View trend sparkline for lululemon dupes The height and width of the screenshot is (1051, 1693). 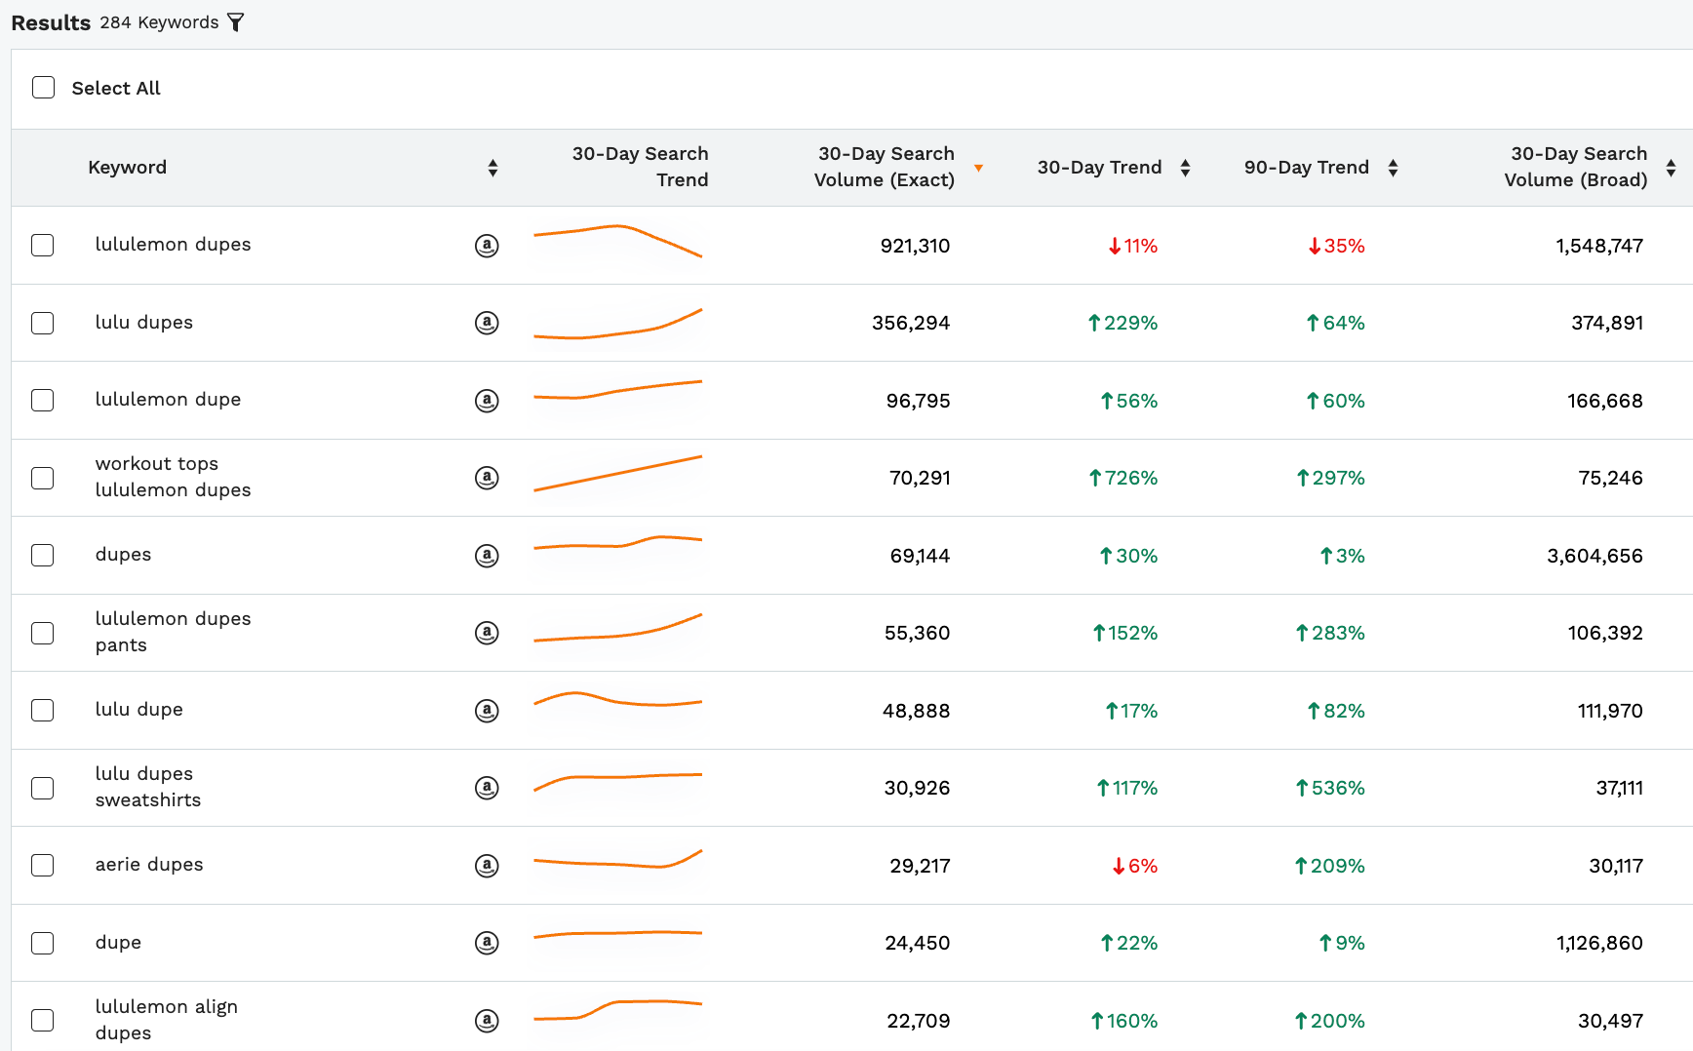coord(617,242)
